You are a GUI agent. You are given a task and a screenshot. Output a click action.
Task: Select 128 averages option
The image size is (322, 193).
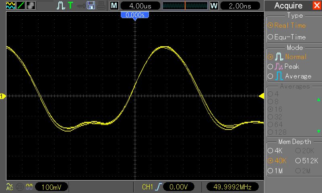(x=277, y=132)
